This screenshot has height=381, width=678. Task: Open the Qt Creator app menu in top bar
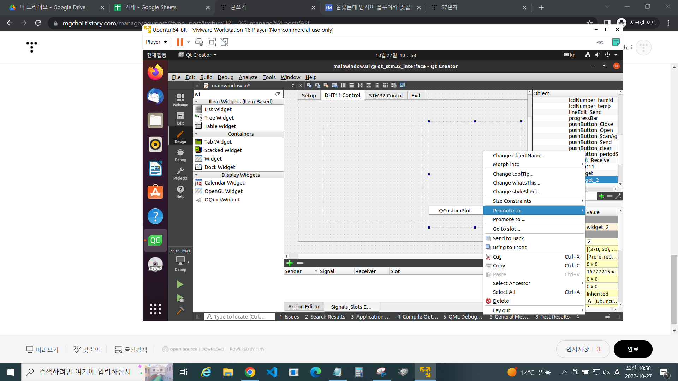pos(198,55)
